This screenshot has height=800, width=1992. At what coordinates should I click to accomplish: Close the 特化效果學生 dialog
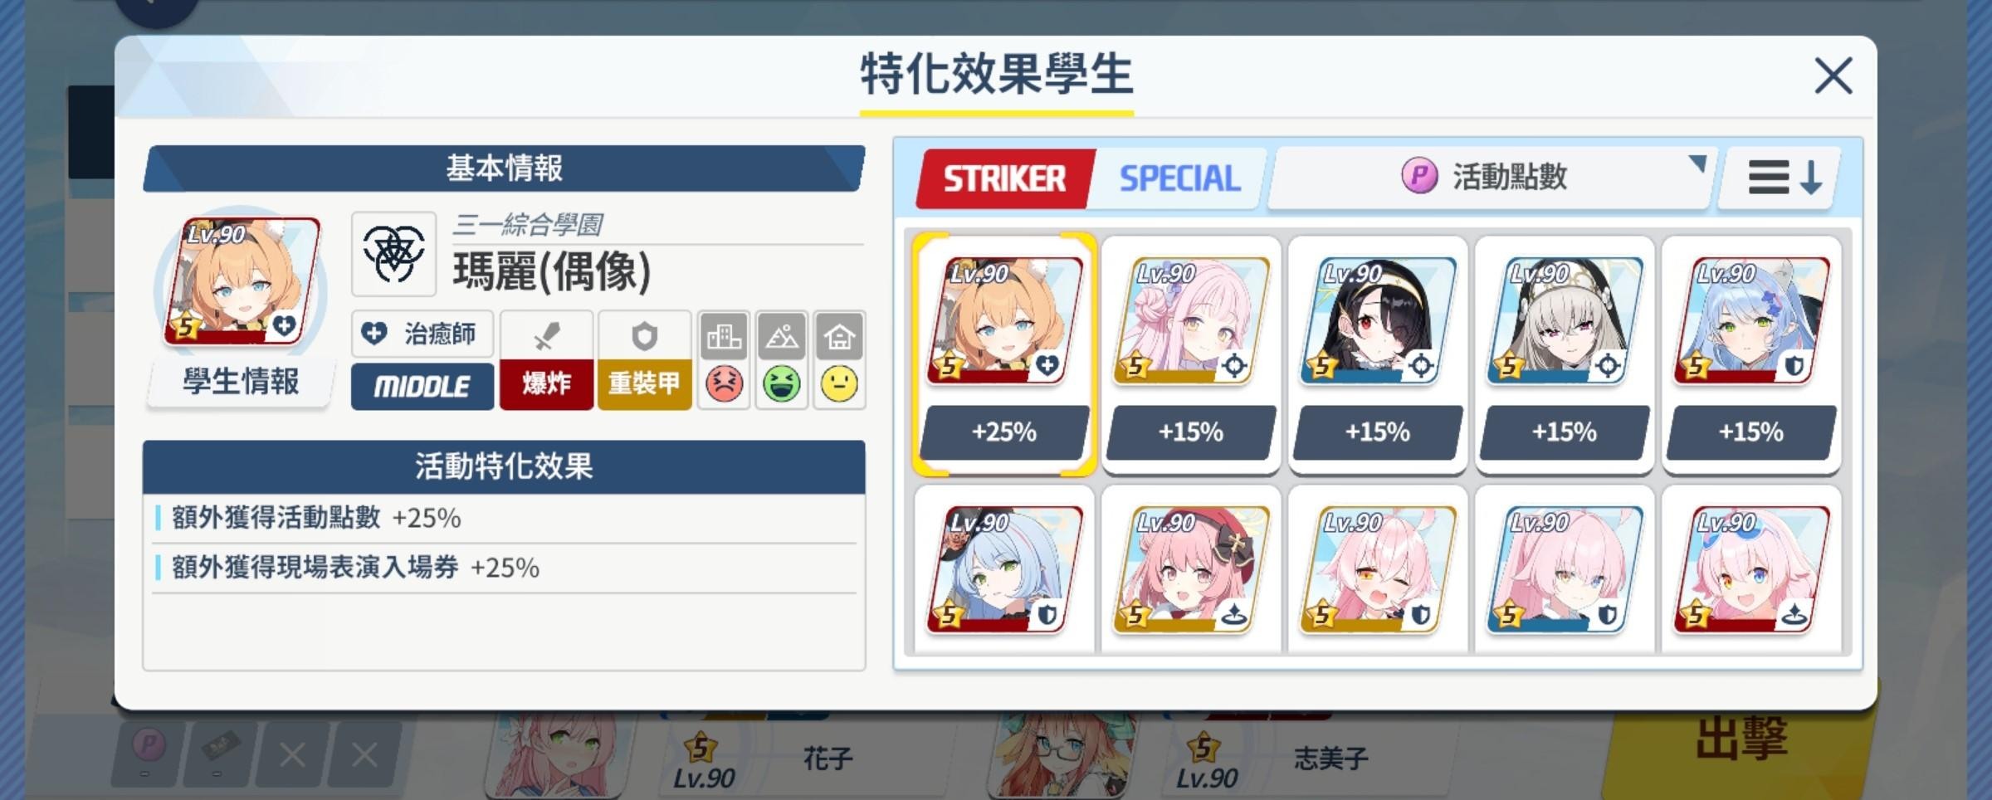pos(1833,76)
